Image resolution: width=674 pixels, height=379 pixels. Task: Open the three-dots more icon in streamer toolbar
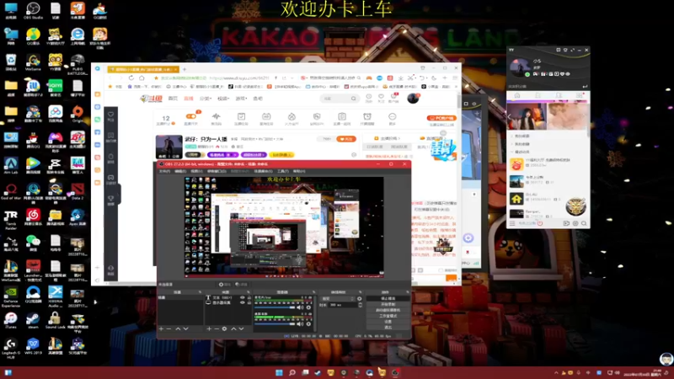click(x=392, y=118)
